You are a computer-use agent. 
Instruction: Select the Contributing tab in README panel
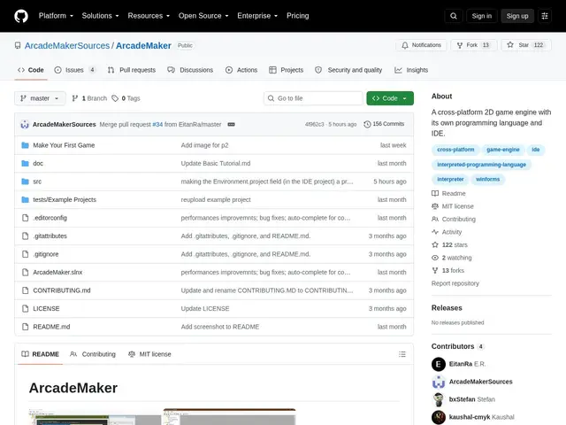[93, 354]
